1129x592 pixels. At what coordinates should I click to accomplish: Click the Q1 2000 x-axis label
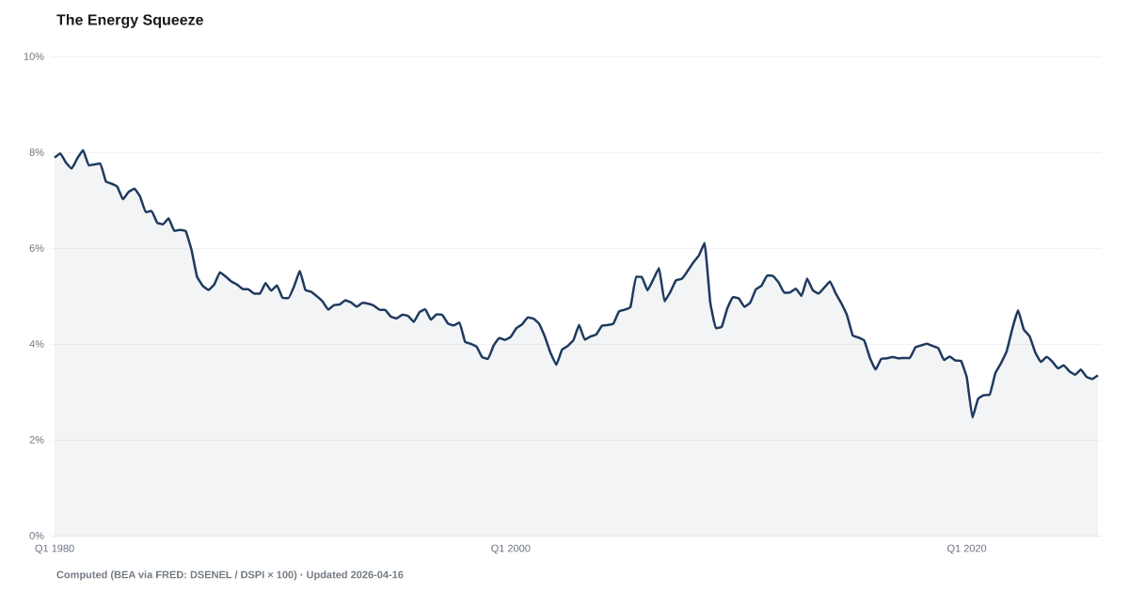511,548
